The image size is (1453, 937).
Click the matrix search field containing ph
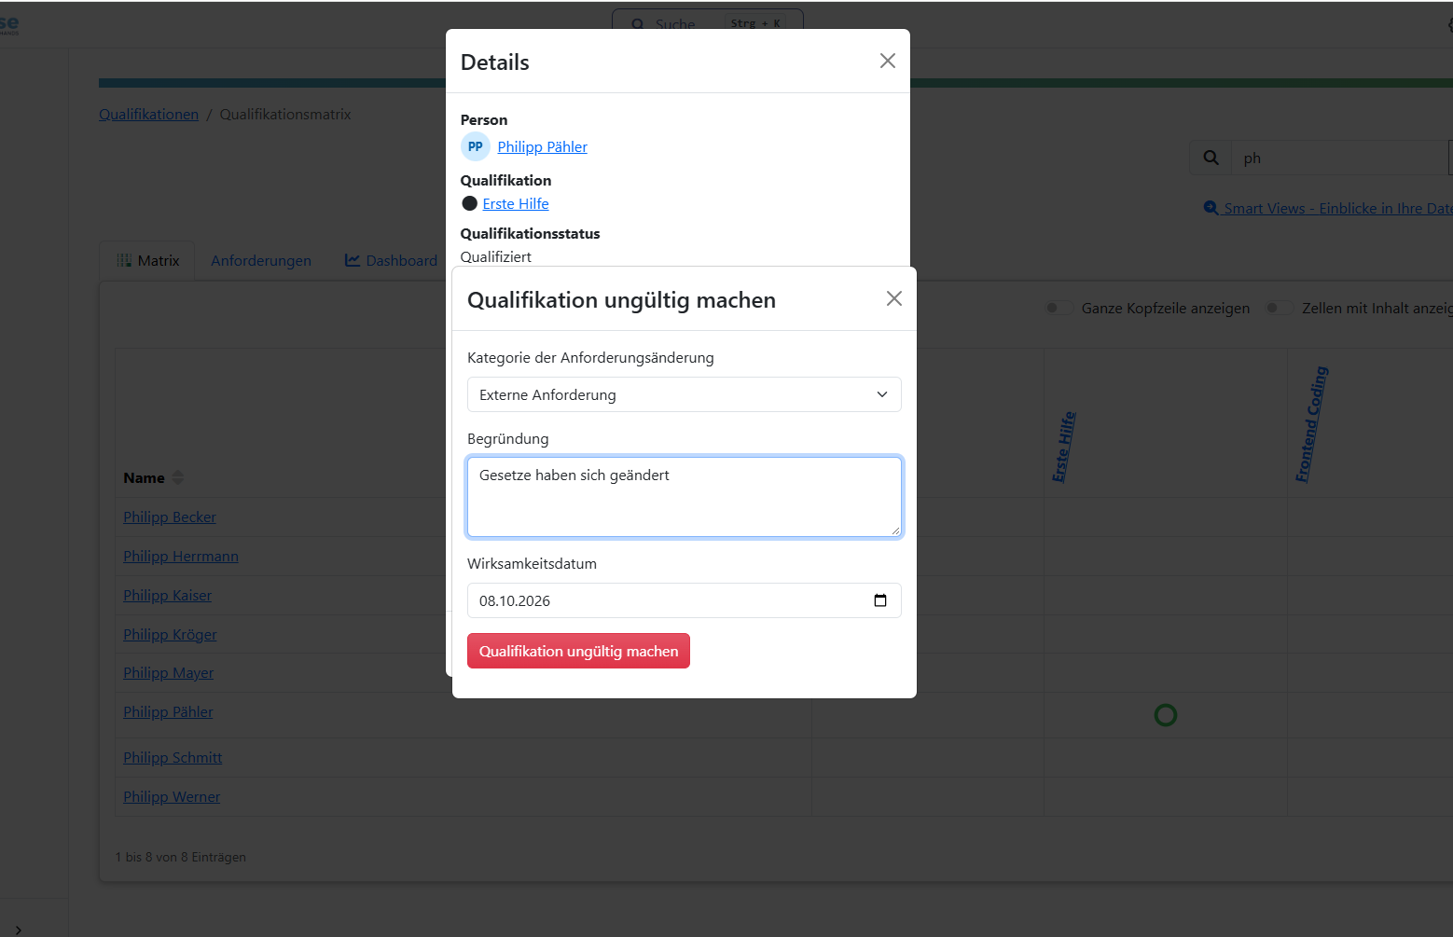[x=1341, y=158]
